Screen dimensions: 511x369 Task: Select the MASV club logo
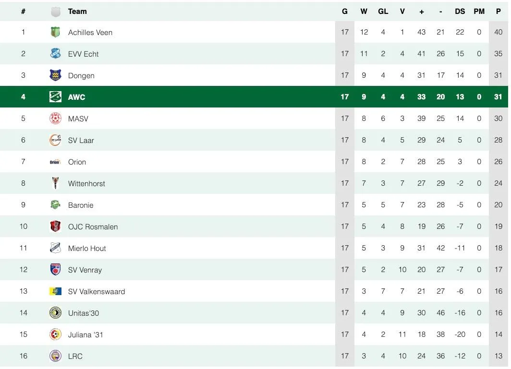pos(55,119)
